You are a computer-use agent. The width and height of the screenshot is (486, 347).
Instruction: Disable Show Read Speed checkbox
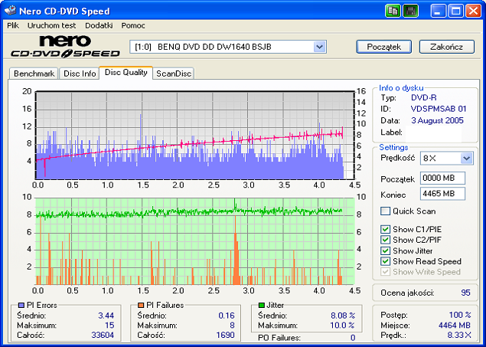[x=385, y=261]
